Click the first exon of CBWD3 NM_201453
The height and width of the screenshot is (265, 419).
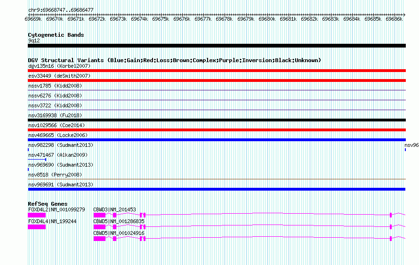[99, 215]
